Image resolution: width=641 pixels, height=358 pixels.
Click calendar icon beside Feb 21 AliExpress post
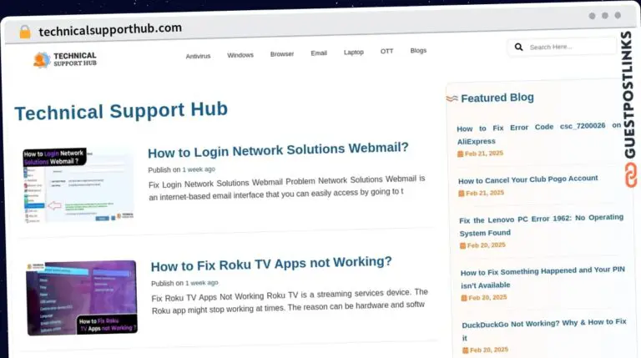tap(460, 154)
